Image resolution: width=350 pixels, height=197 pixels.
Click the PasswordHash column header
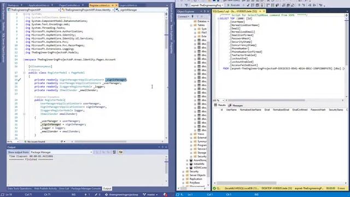(318, 109)
